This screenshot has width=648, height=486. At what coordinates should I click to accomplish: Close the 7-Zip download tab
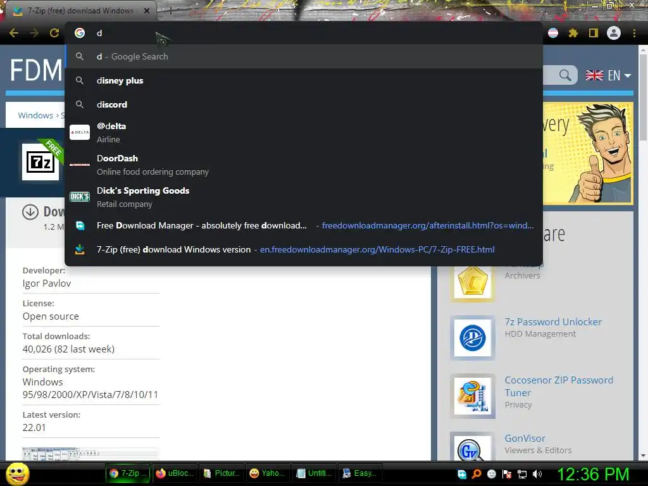pos(147,11)
